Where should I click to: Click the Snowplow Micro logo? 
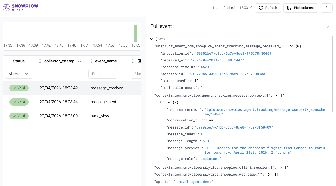20,8
